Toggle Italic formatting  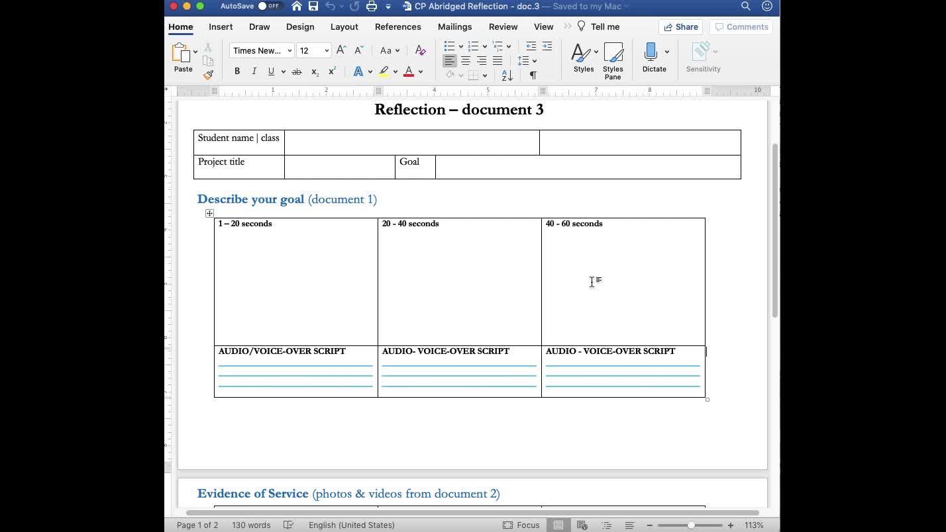tap(254, 71)
